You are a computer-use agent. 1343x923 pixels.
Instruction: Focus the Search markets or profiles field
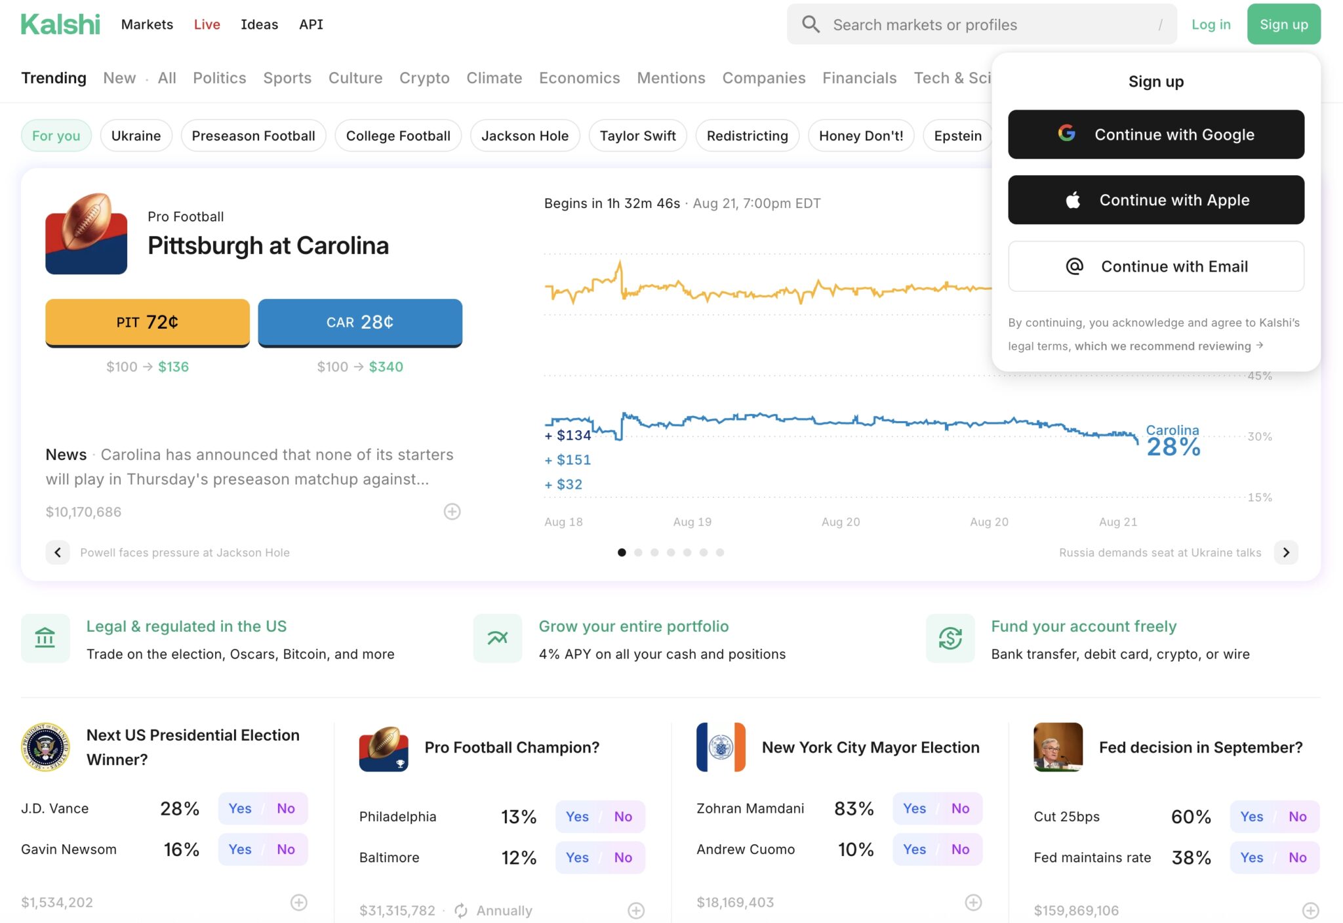(984, 24)
